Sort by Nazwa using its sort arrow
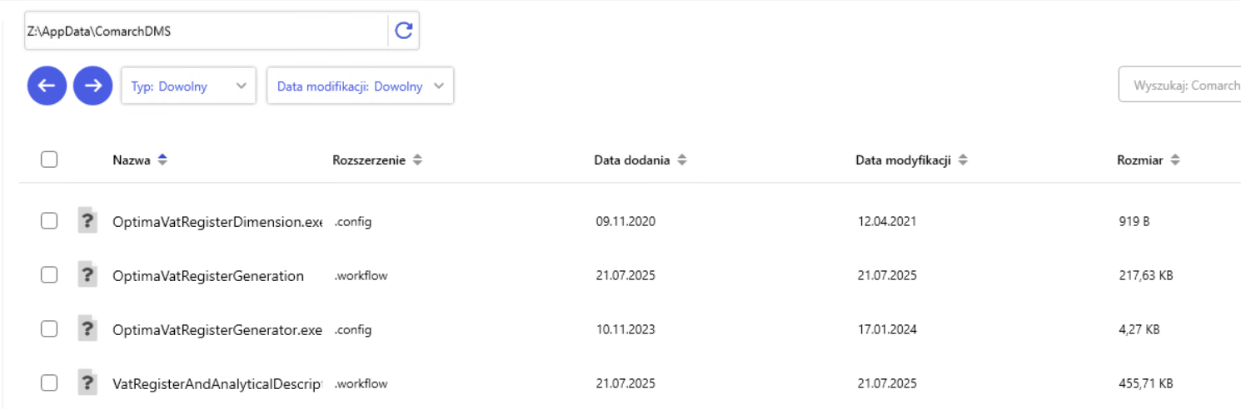Viewport: 1241px width, 409px height. 162,160
